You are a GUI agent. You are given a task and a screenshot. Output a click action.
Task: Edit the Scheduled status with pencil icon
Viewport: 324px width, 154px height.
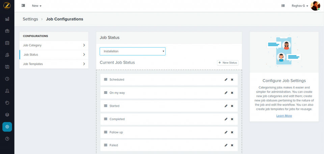[226, 80]
